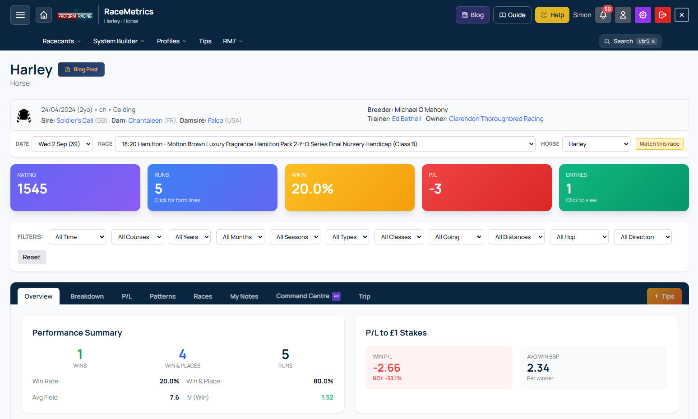Switch to the Trip tab
The width and height of the screenshot is (698, 419).
coord(365,296)
